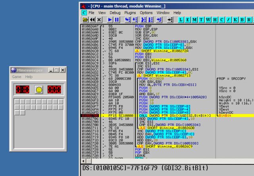Click JL SHORT Winmine_.0100272A instruction
The height and width of the screenshot is (176, 254).
(x=162, y=51)
